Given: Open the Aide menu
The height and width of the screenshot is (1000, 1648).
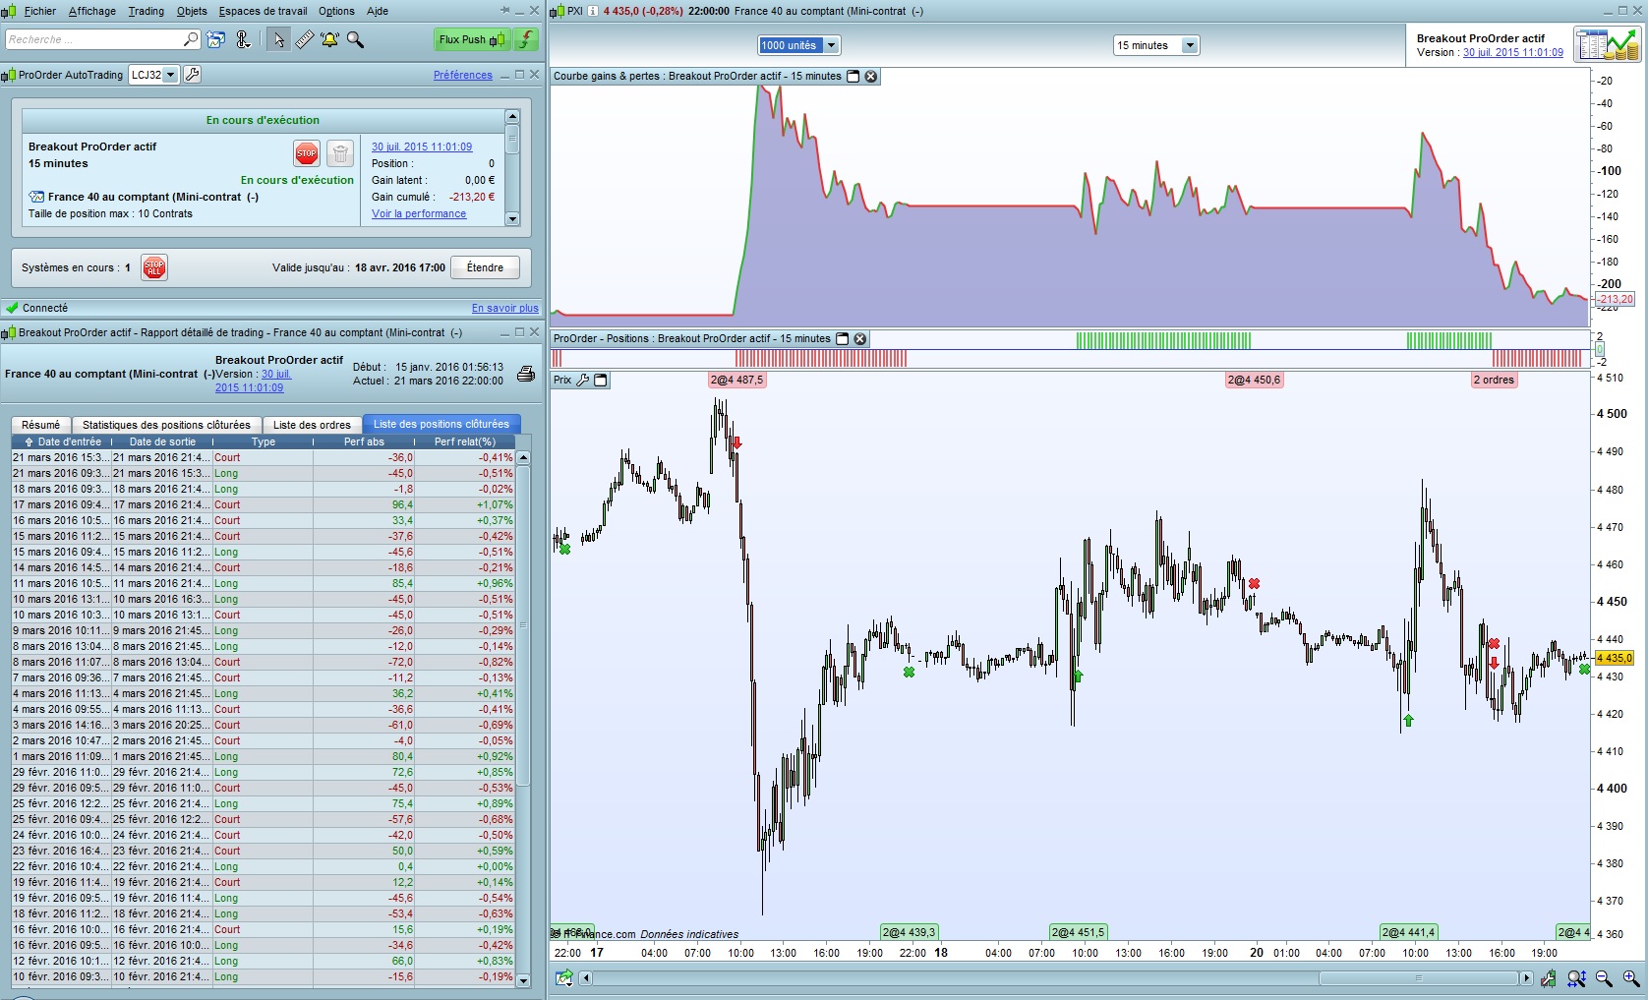Looking at the screenshot, I should 378,11.
